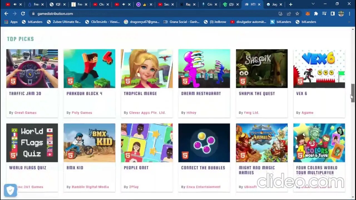Switch to the Rap tab
The image size is (356, 200).
point(188,4)
